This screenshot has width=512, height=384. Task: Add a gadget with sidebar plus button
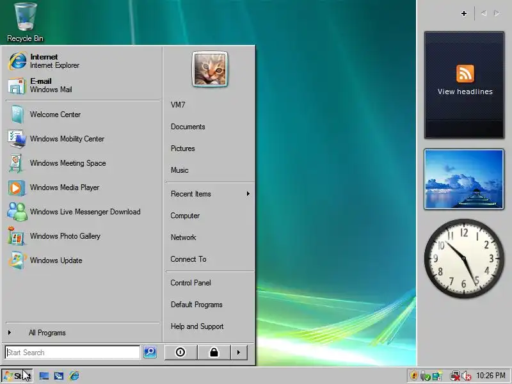pos(463,13)
